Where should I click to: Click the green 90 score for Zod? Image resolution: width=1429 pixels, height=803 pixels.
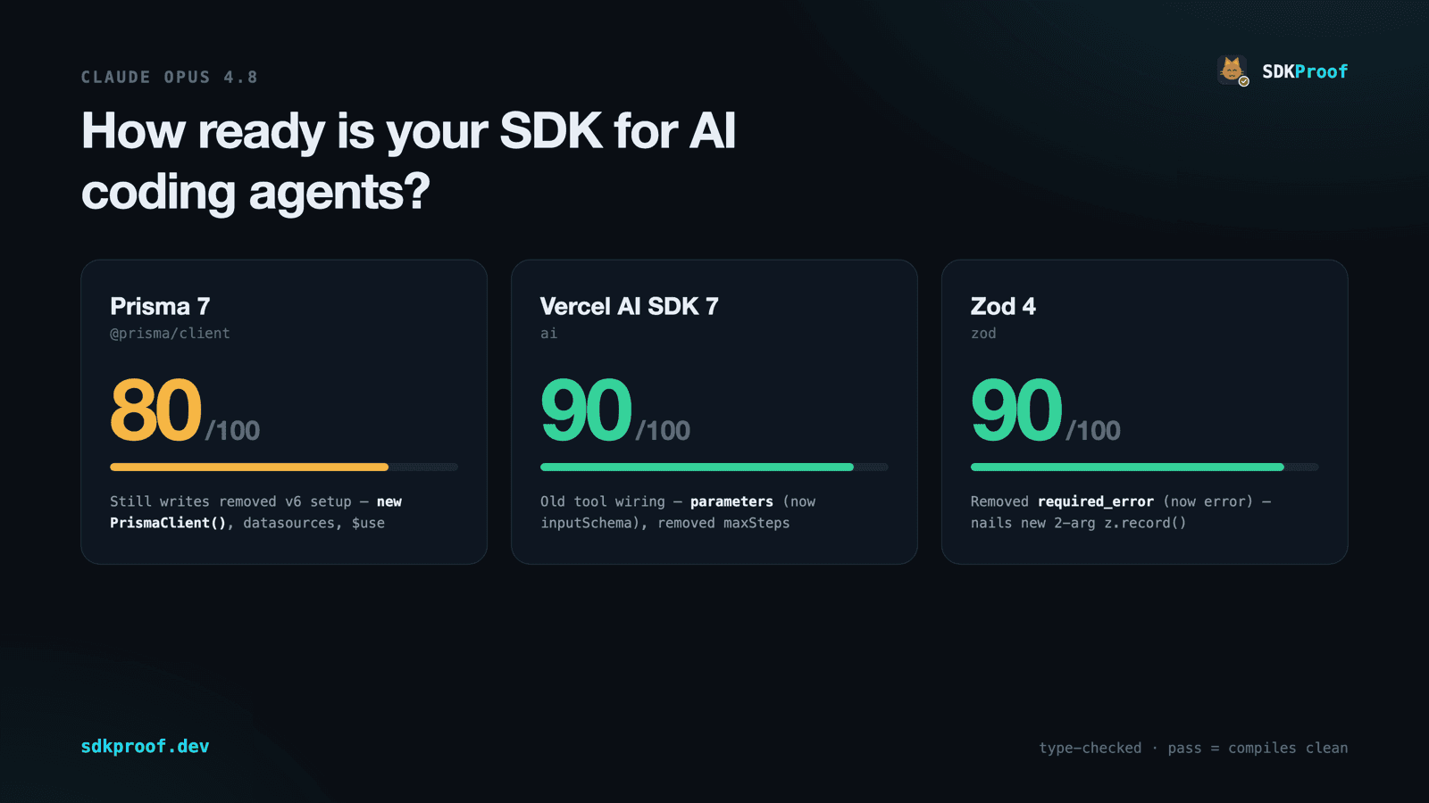click(x=1016, y=410)
